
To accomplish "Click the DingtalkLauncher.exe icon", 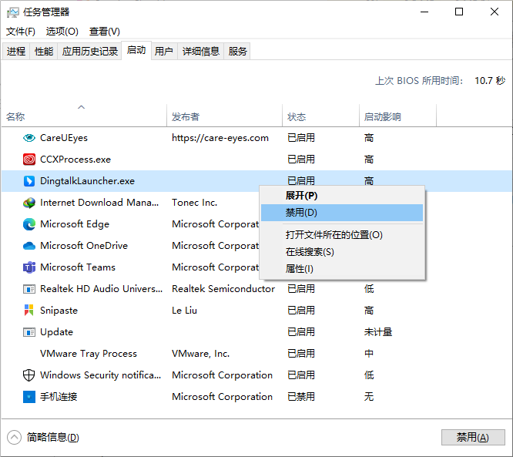I will [x=29, y=181].
